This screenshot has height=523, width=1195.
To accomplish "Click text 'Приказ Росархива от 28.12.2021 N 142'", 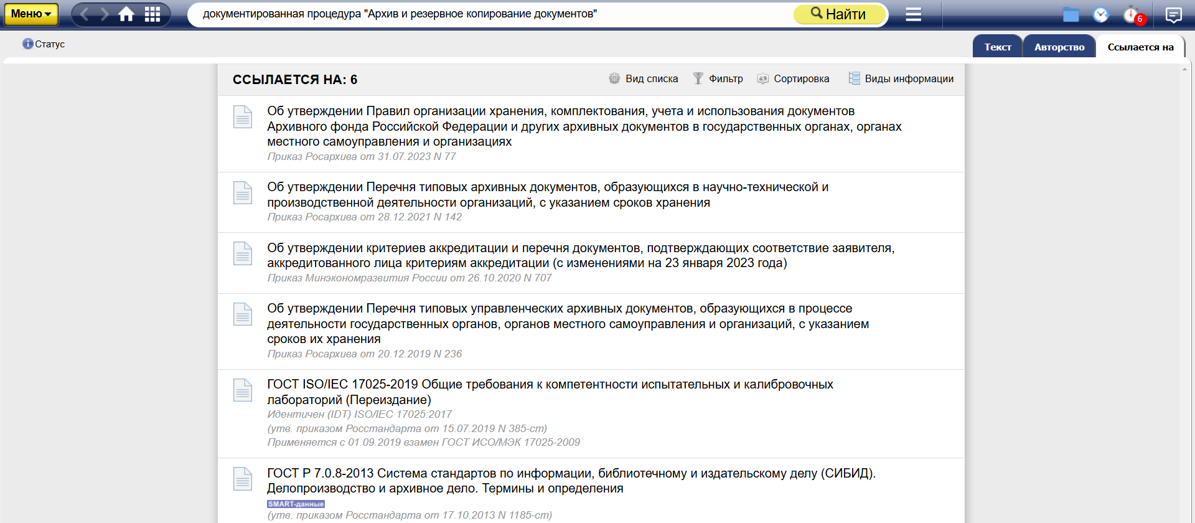I will (x=365, y=217).
